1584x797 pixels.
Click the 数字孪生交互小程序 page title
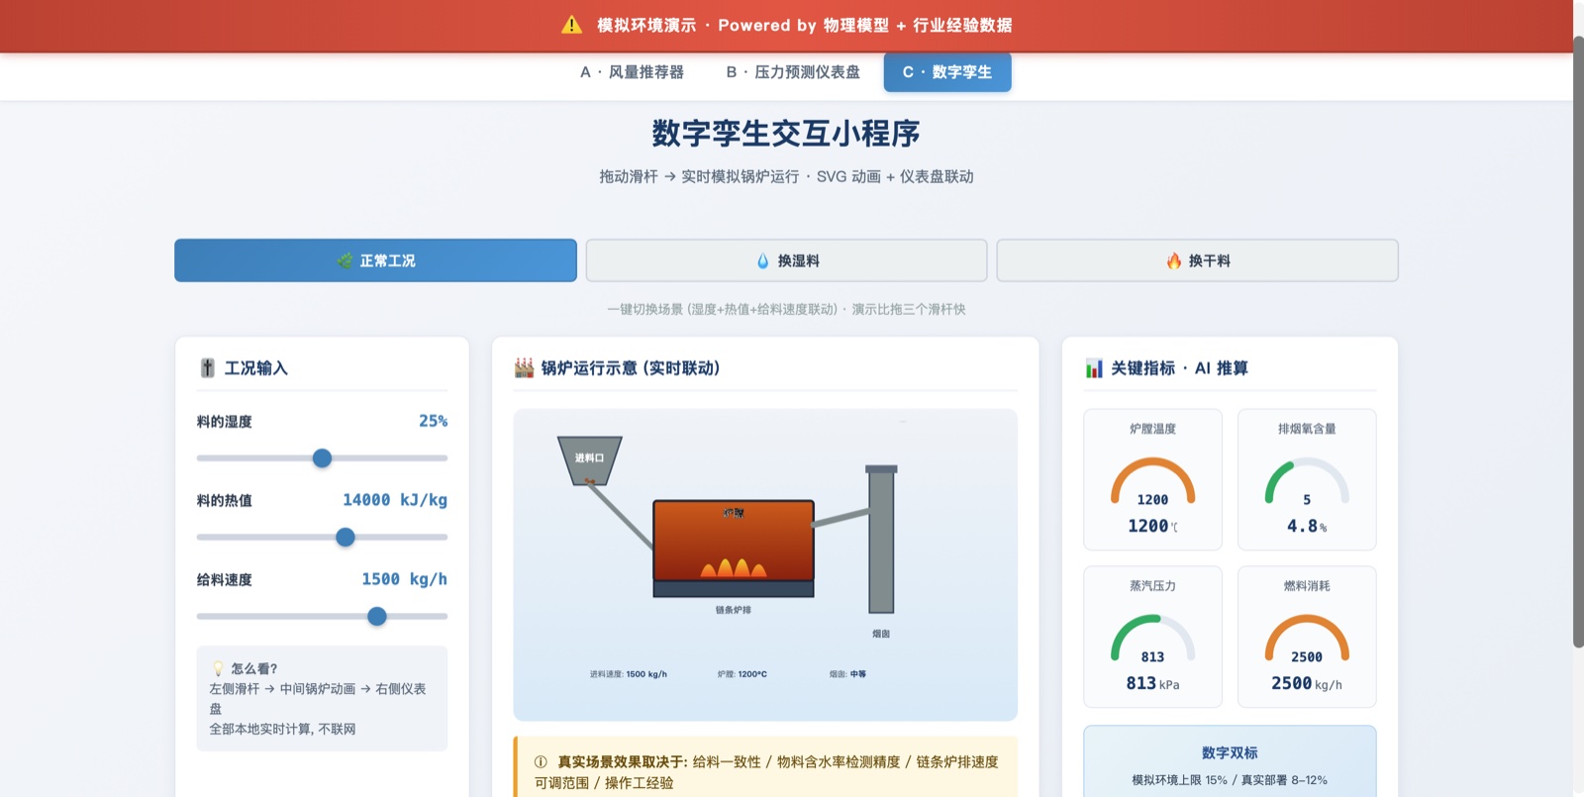tap(786, 134)
